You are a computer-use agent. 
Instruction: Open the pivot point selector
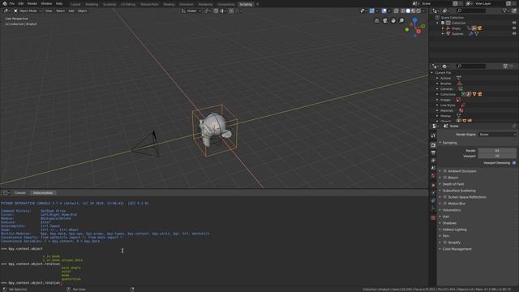[x=208, y=11]
